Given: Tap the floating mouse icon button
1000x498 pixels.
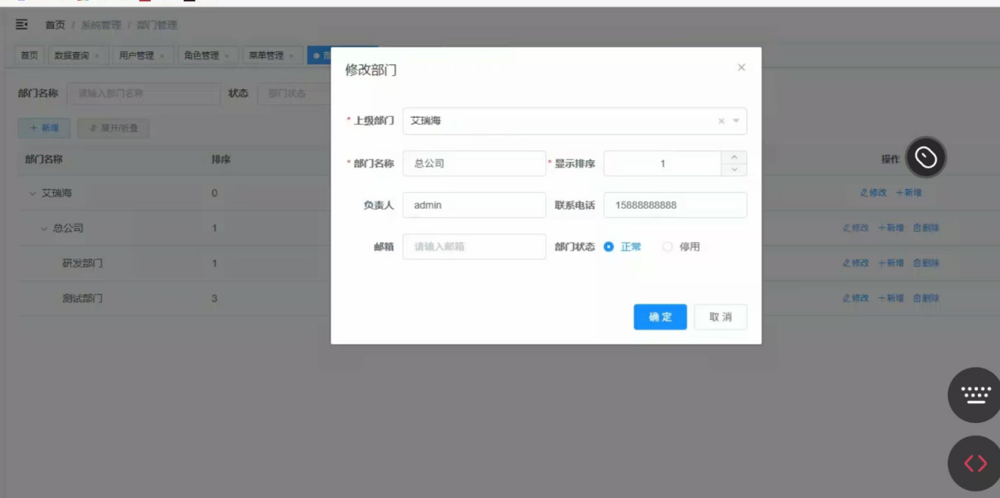Looking at the screenshot, I should [926, 158].
